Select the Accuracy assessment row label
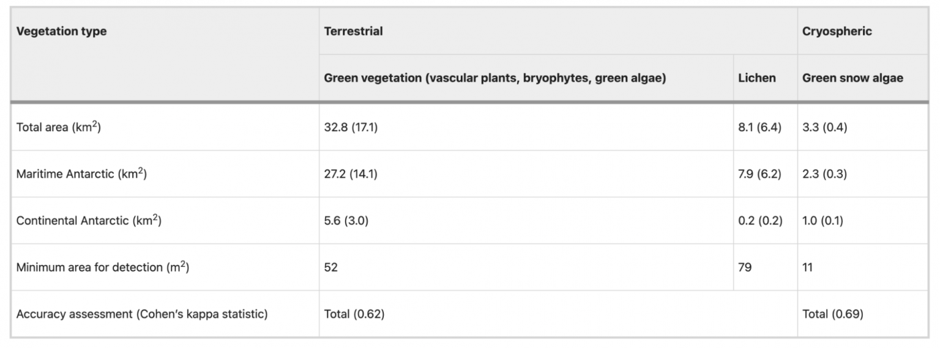This screenshot has height=348, width=940. pyautogui.click(x=165, y=314)
